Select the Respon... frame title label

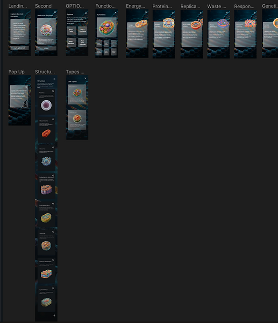(x=244, y=6)
